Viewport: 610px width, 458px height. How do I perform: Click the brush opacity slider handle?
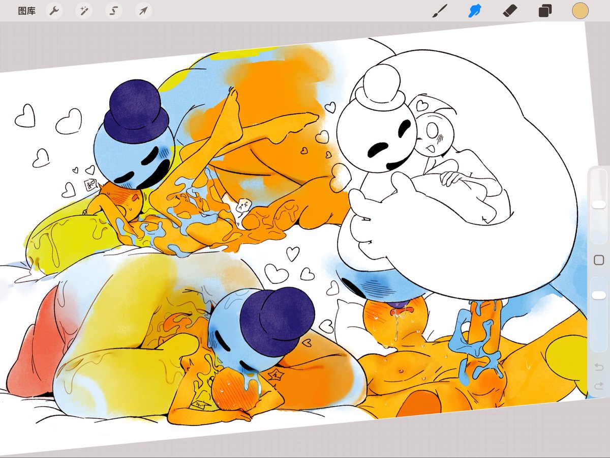coord(599,296)
